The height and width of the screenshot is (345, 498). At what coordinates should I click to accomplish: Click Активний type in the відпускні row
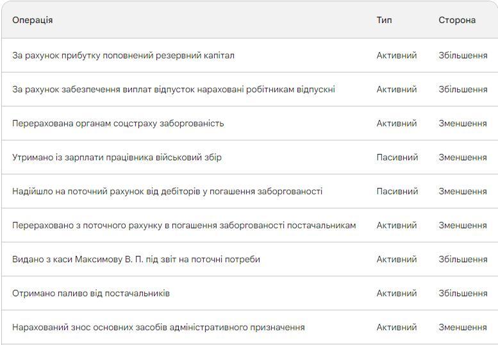(x=397, y=89)
